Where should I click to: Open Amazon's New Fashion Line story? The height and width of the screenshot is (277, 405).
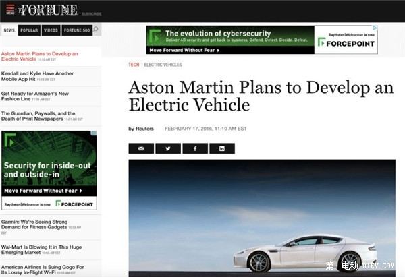[35, 96]
